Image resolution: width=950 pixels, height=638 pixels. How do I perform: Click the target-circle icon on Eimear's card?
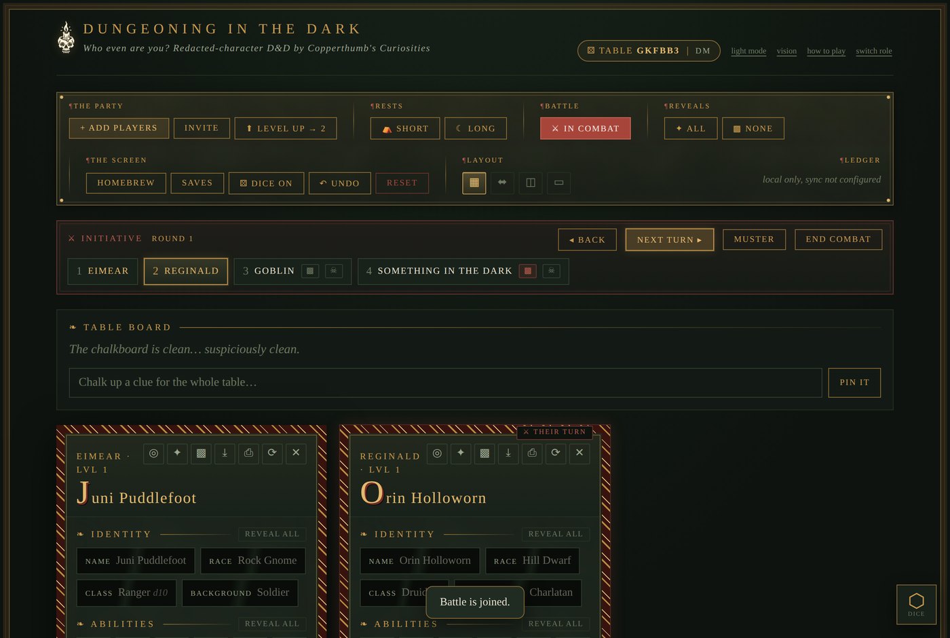coord(153,453)
